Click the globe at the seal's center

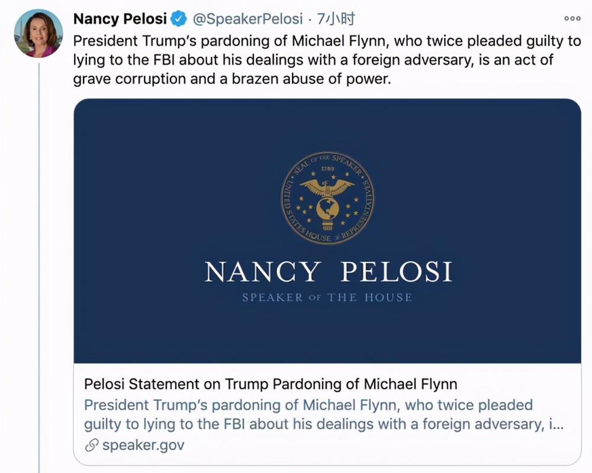(327, 208)
